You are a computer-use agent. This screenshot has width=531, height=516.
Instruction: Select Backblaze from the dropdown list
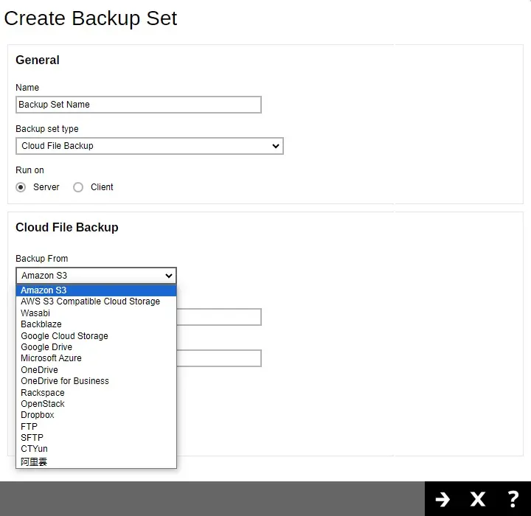pos(96,324)
